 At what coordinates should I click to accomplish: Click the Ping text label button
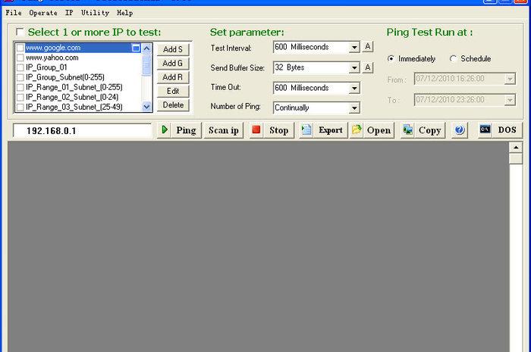pos(186,130)
